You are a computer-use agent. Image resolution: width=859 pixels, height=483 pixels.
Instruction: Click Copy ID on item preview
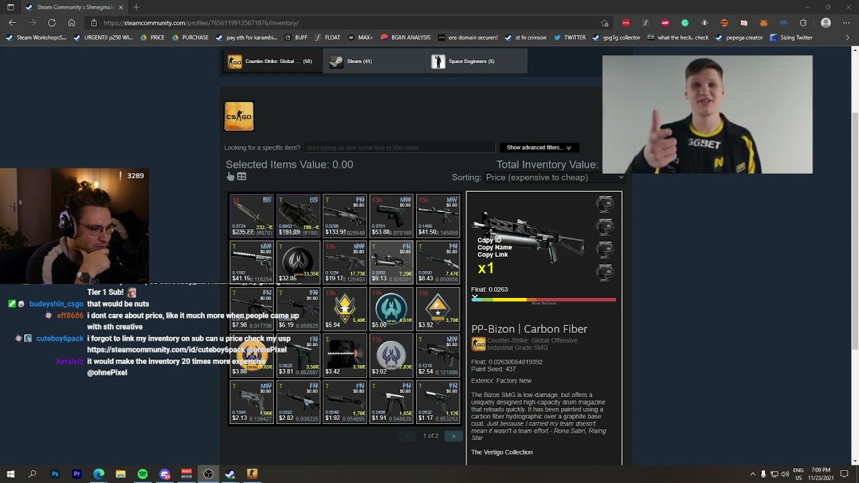[489, 240]
